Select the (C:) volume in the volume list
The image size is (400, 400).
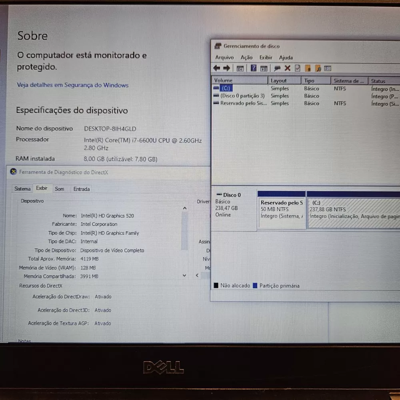coord(226,88)
